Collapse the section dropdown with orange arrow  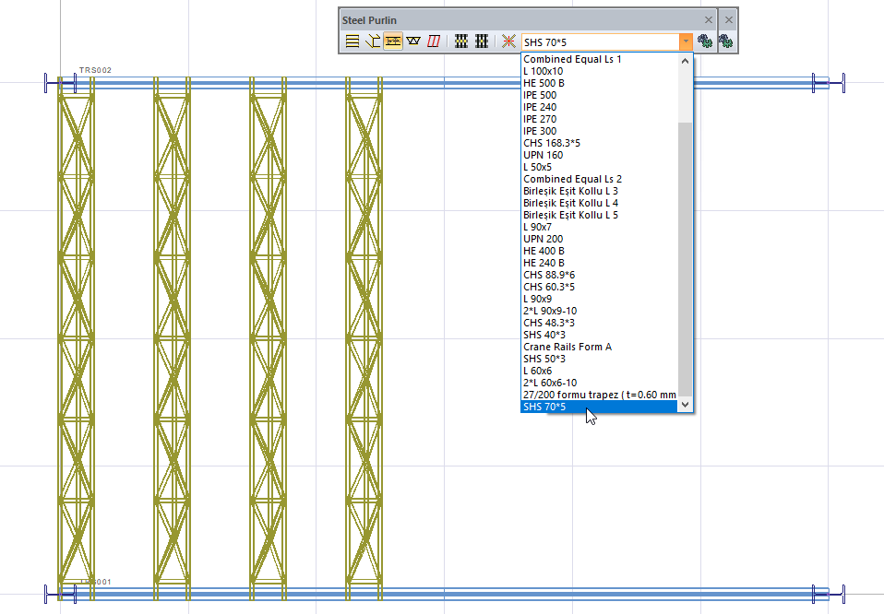(685, 41)
